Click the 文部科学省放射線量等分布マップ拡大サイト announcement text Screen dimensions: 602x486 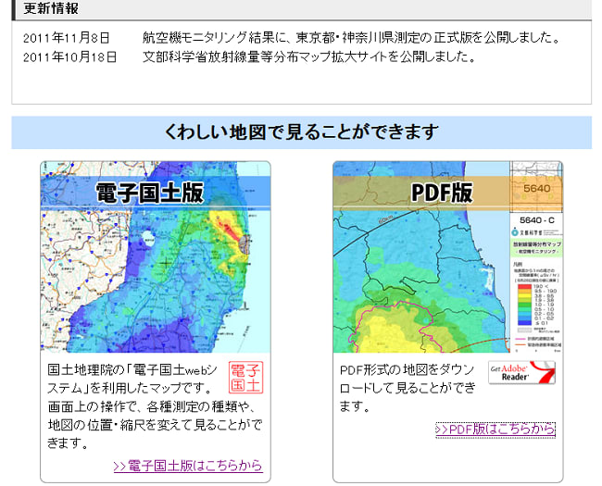(310, 56)
